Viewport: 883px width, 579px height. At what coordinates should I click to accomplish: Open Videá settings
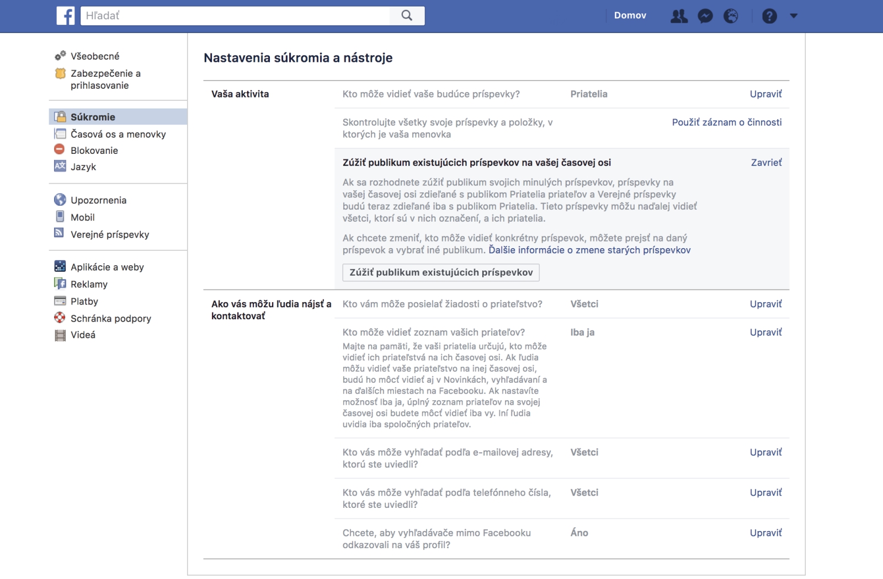pyautogui.click(x=83, y=335)
